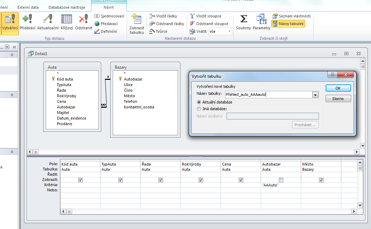Collapse the third navigation pane group

pos(12,152)
